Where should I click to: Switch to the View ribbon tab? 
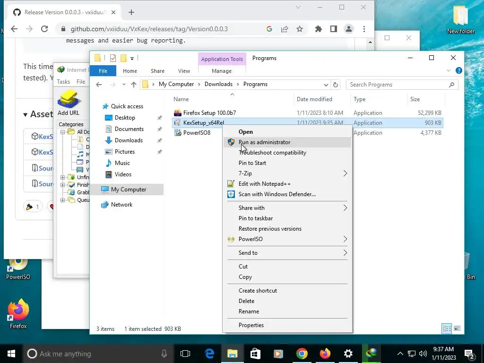point(184,71)
